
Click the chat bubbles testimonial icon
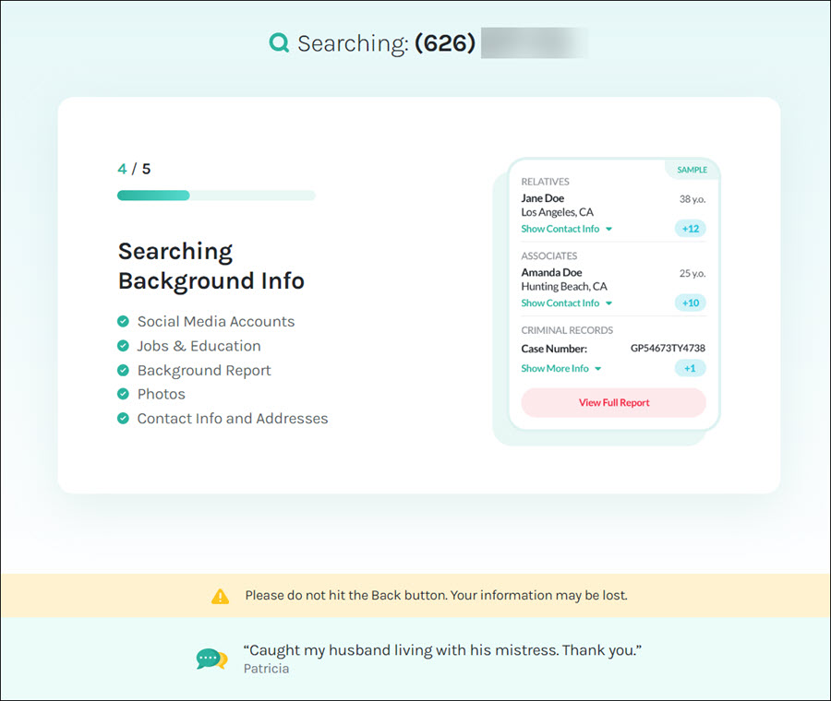click(212, 659)
